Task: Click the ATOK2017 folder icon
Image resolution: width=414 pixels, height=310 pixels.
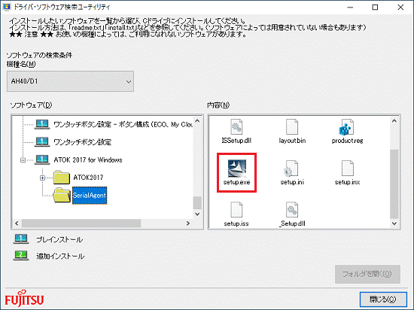Action: click(61, 177)
